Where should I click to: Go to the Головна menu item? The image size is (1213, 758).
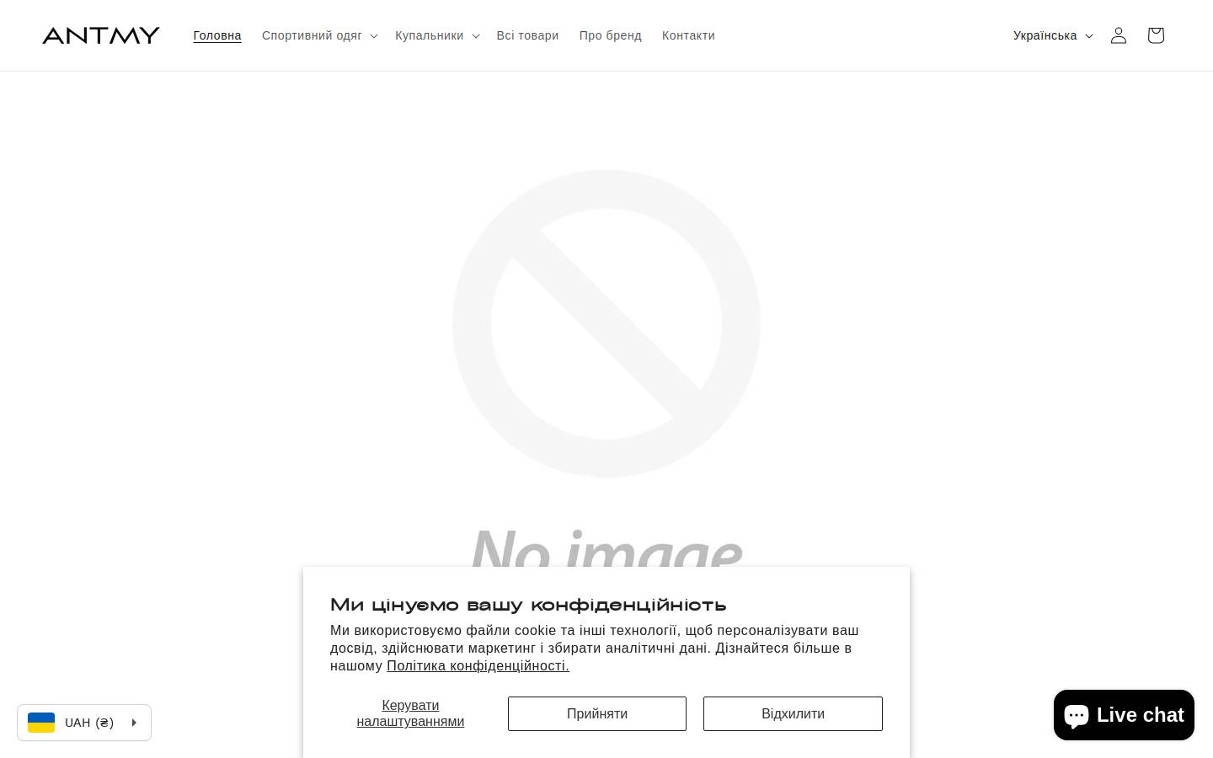tap(217, 35)
